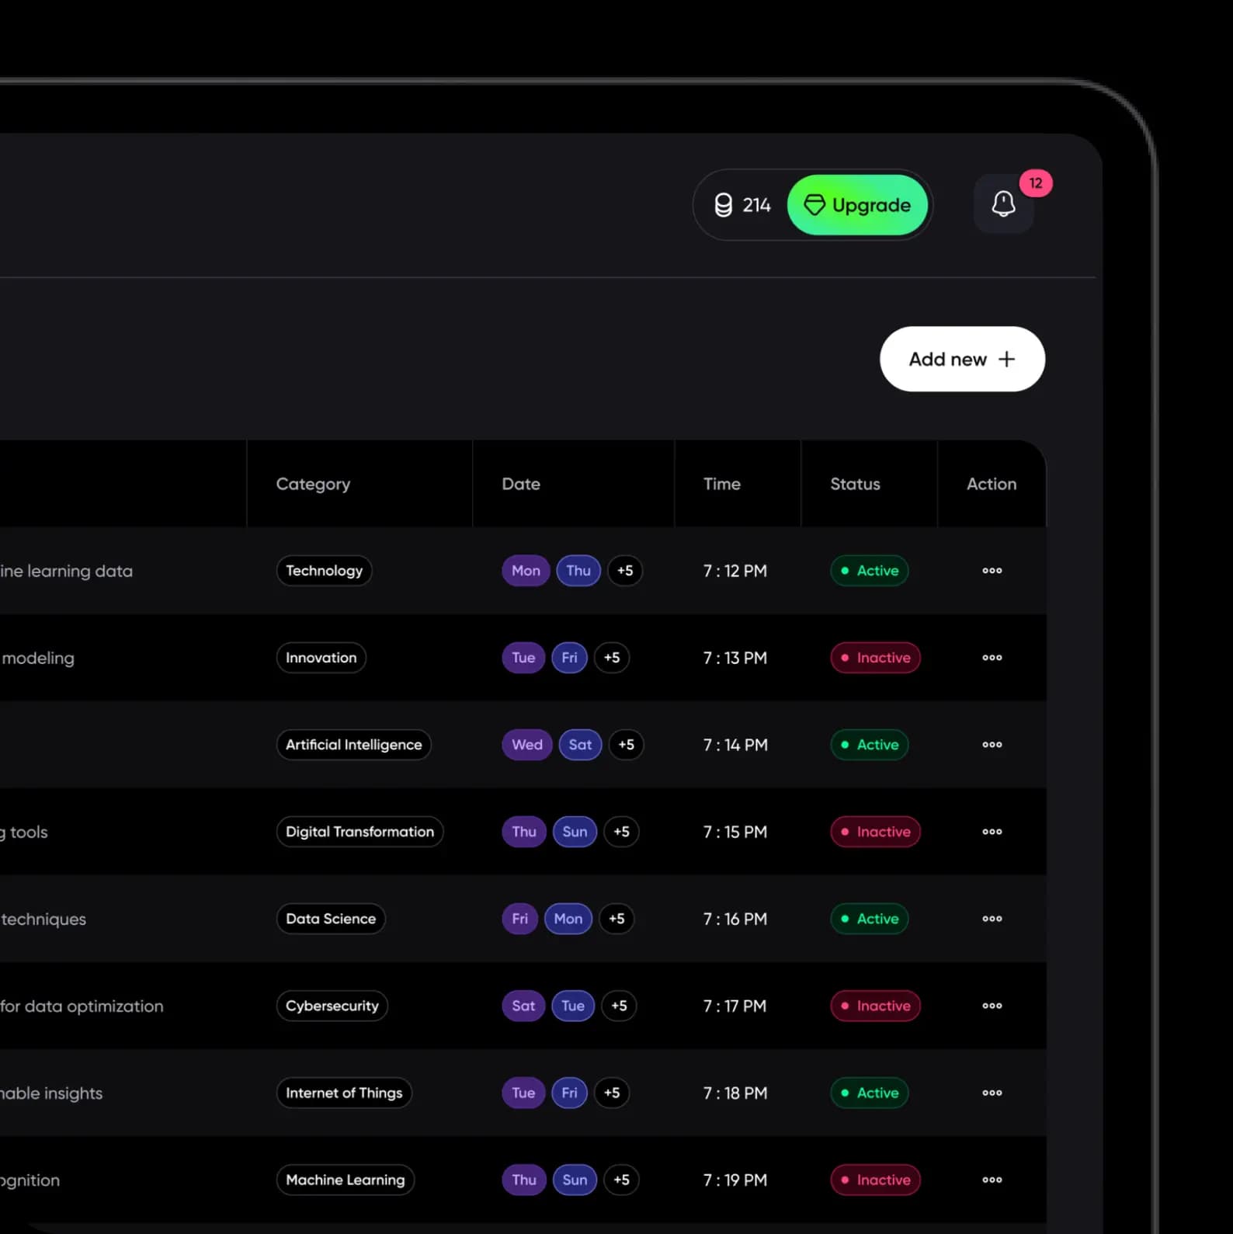Viewport: 1233px width, 1234px height.
Task: Sort by the Status column header
Action: pyautogui.click(x=855, y=484)
